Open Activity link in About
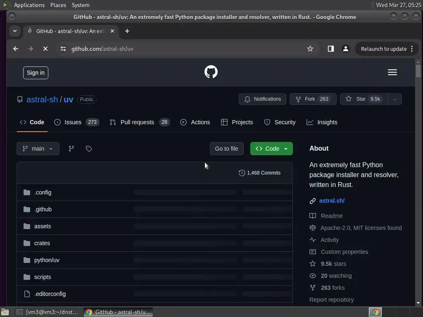The height and width of the screenshot is (317, 423). pos(329,240)
